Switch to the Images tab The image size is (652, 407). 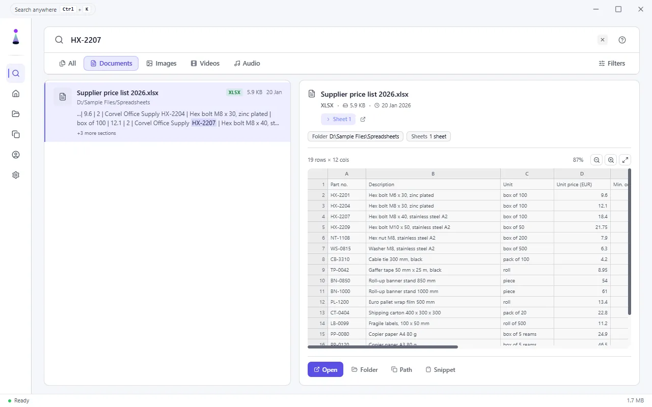[x=161, y=64]
